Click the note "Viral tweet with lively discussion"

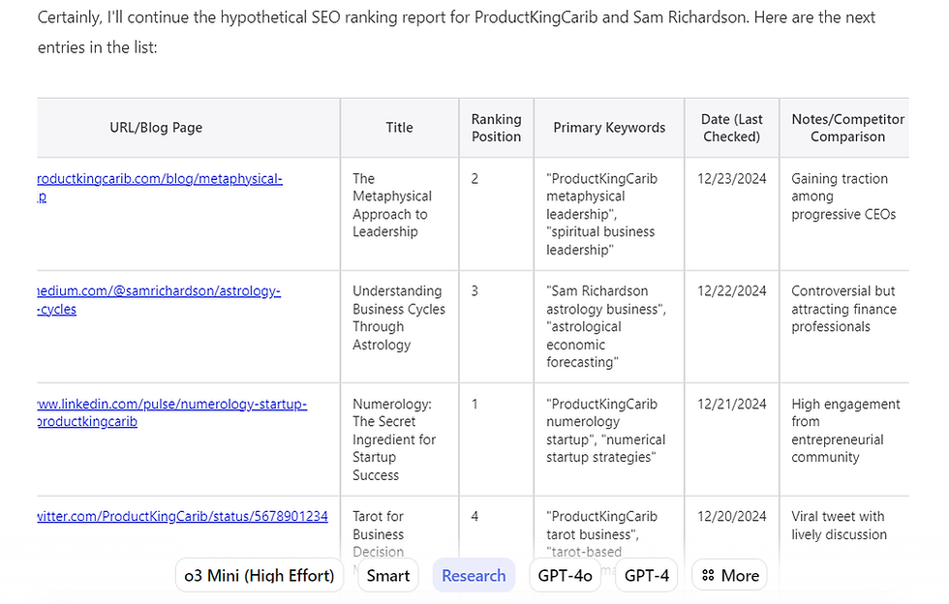[839, 526]
